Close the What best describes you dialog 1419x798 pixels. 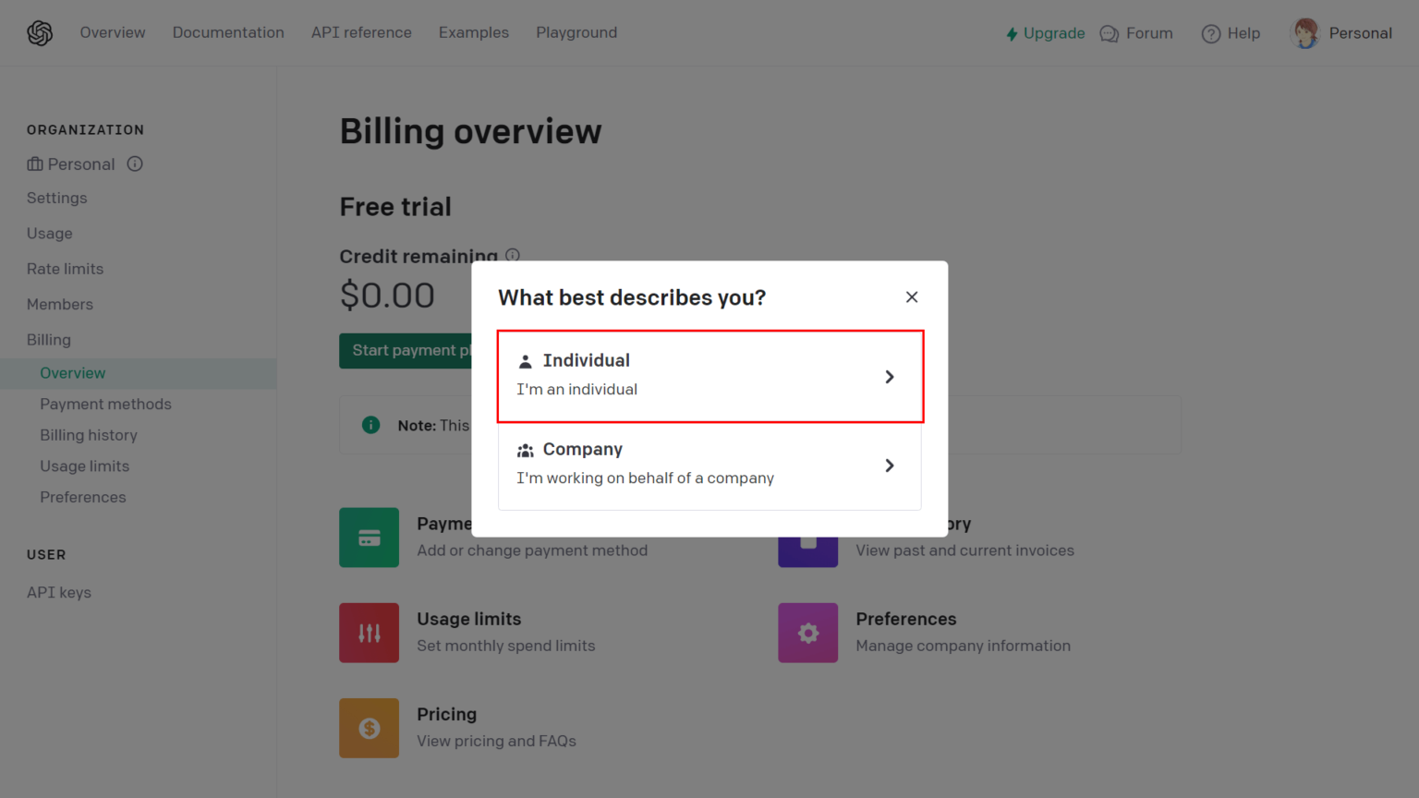(912, 296)
